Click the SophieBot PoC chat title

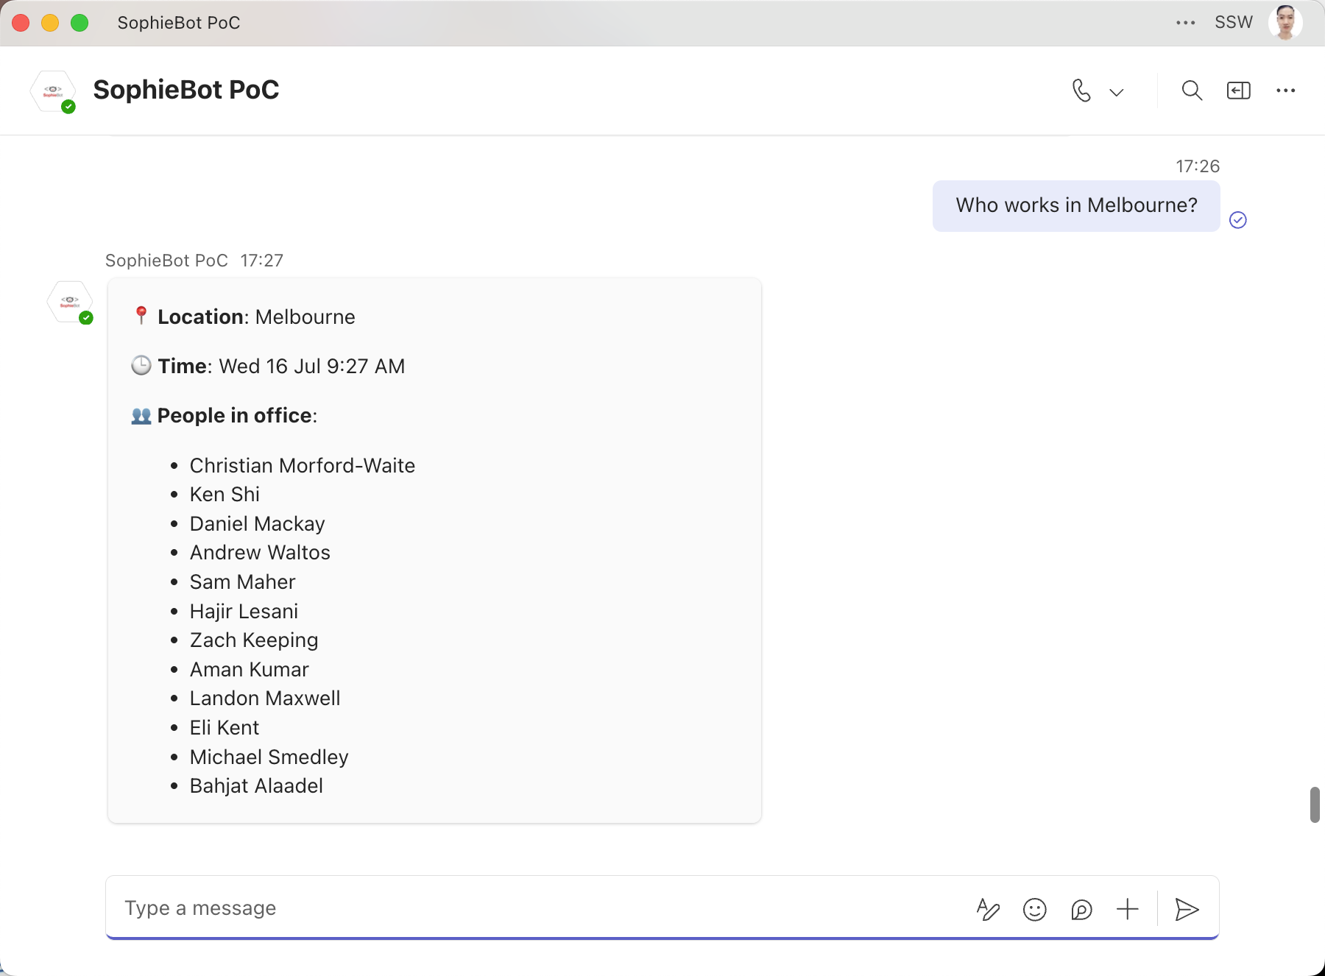click(x=186, y=90)
